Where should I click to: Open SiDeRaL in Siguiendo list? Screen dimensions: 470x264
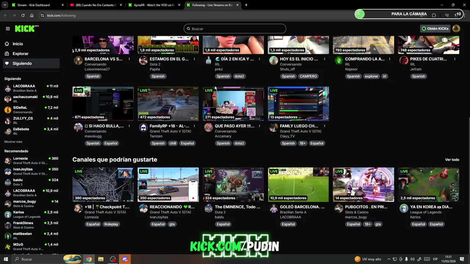pos(31,110)
